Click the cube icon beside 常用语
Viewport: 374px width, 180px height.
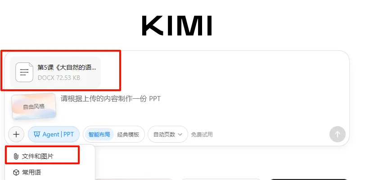point(16,172)
